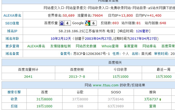Open the SEO信息 label link

[x=12, y=23]
